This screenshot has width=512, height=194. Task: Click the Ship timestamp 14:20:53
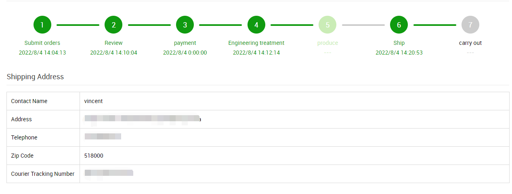(x=399, y=53)
